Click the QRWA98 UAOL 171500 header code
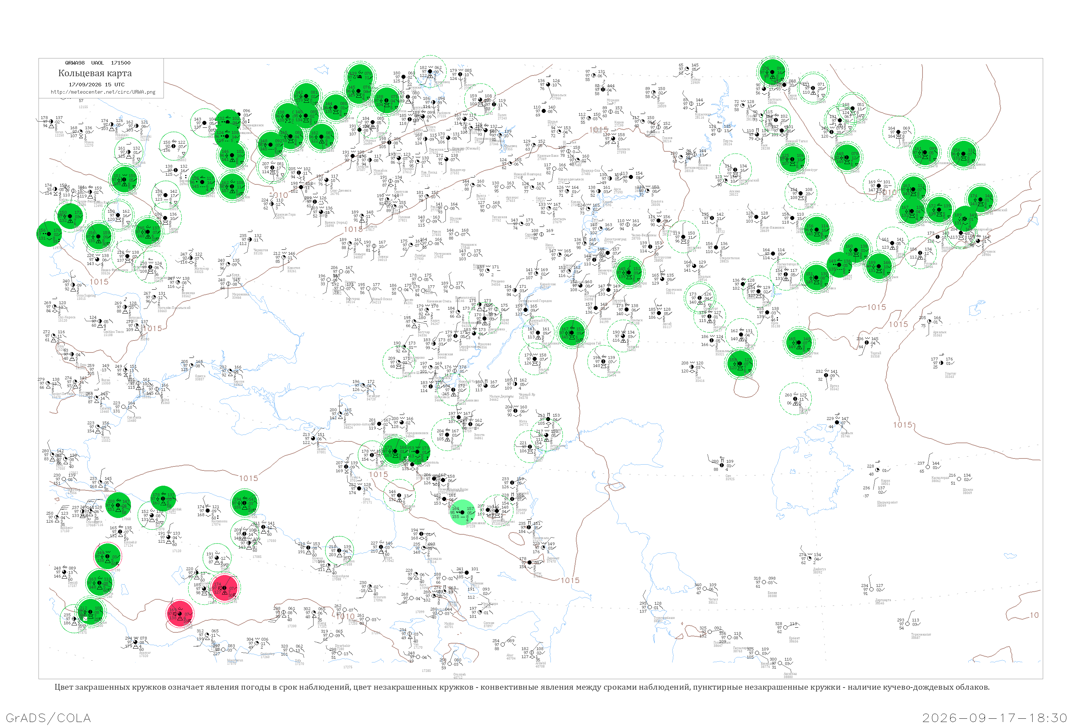This screenshot has height=726, width=1090. point(98,63)
